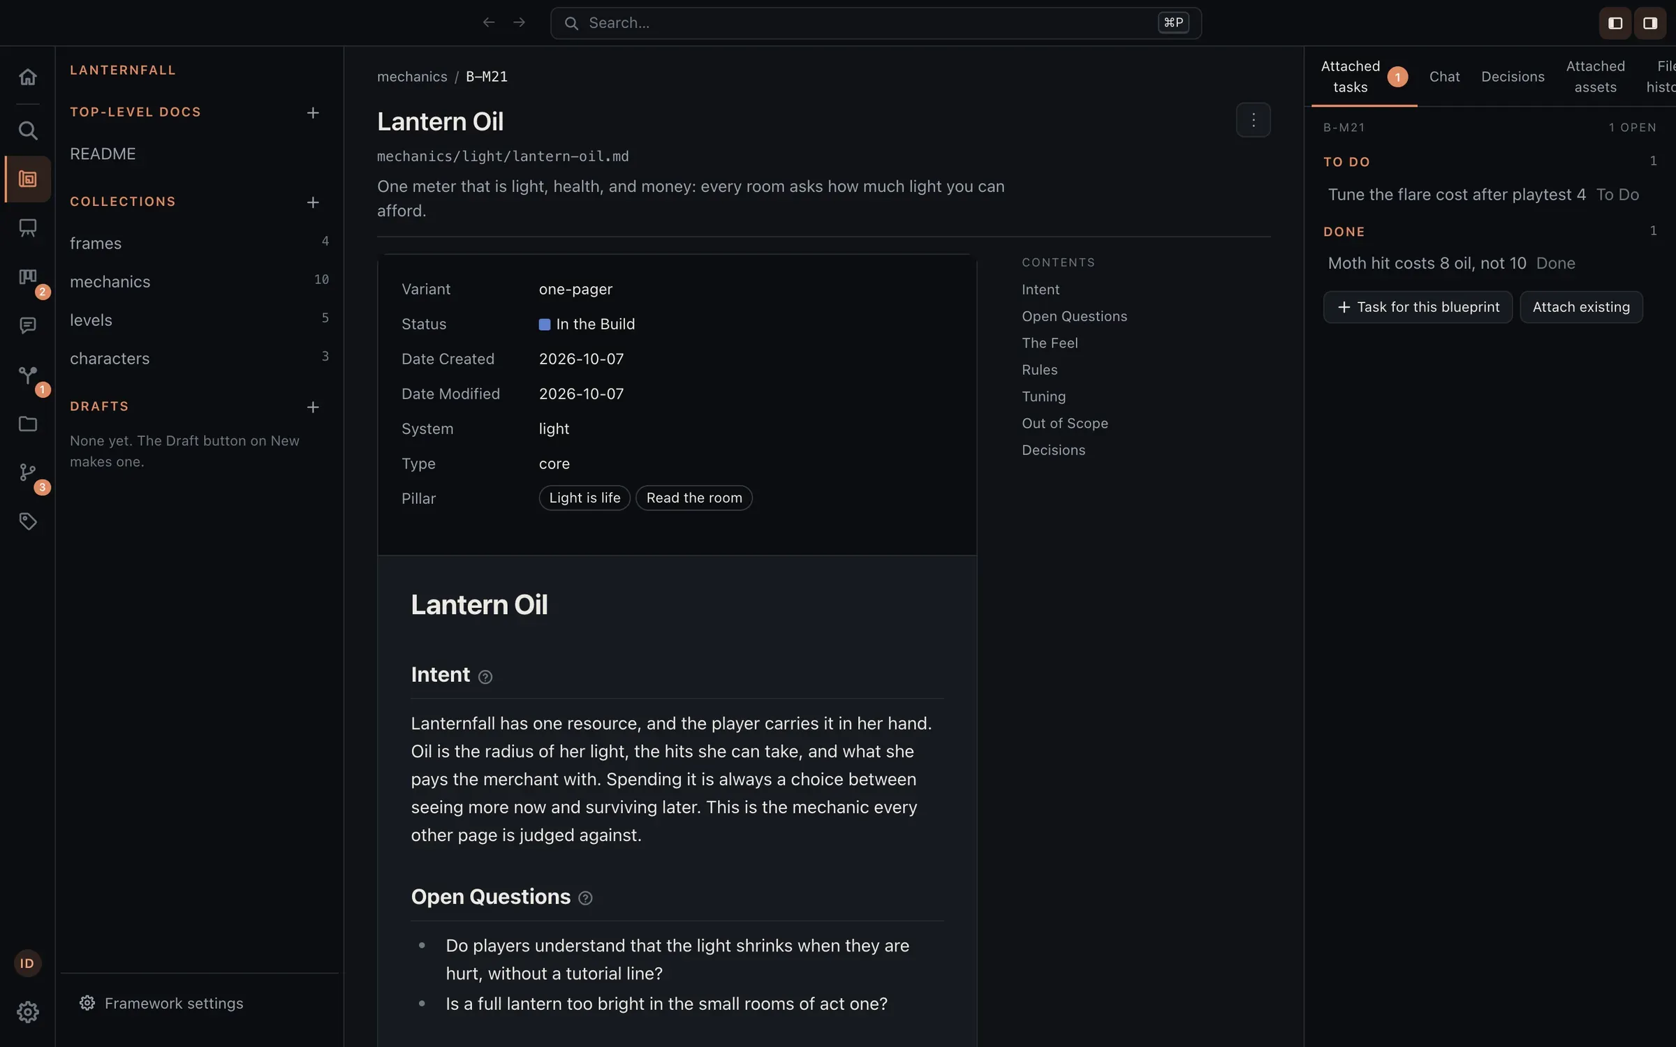Click the blue In the Build status swatch
The height and width of the screenshot is (1047, 1676).
pos(545,325)
